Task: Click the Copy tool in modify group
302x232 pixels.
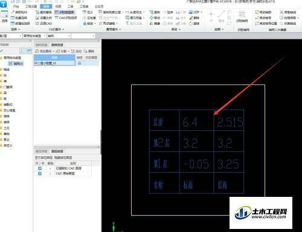Action: coord(155,12)
